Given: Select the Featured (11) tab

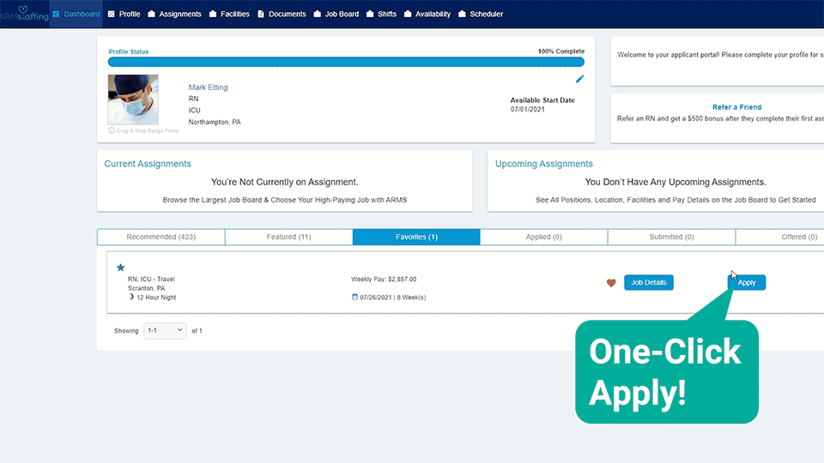Looking at the screenshot, I should pyautogui.click(x=288, y=237).
